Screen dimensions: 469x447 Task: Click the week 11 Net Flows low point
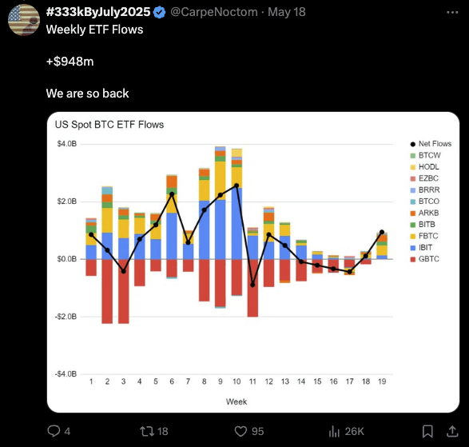point(252,285)
